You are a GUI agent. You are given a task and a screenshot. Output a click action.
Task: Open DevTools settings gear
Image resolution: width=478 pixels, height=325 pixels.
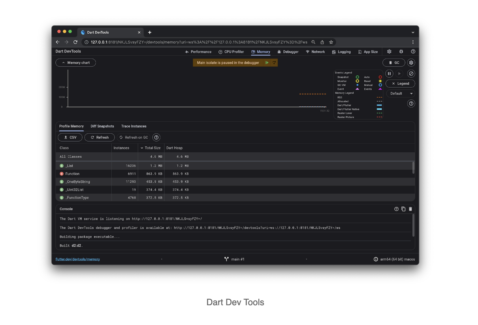[x=389, y=52]
